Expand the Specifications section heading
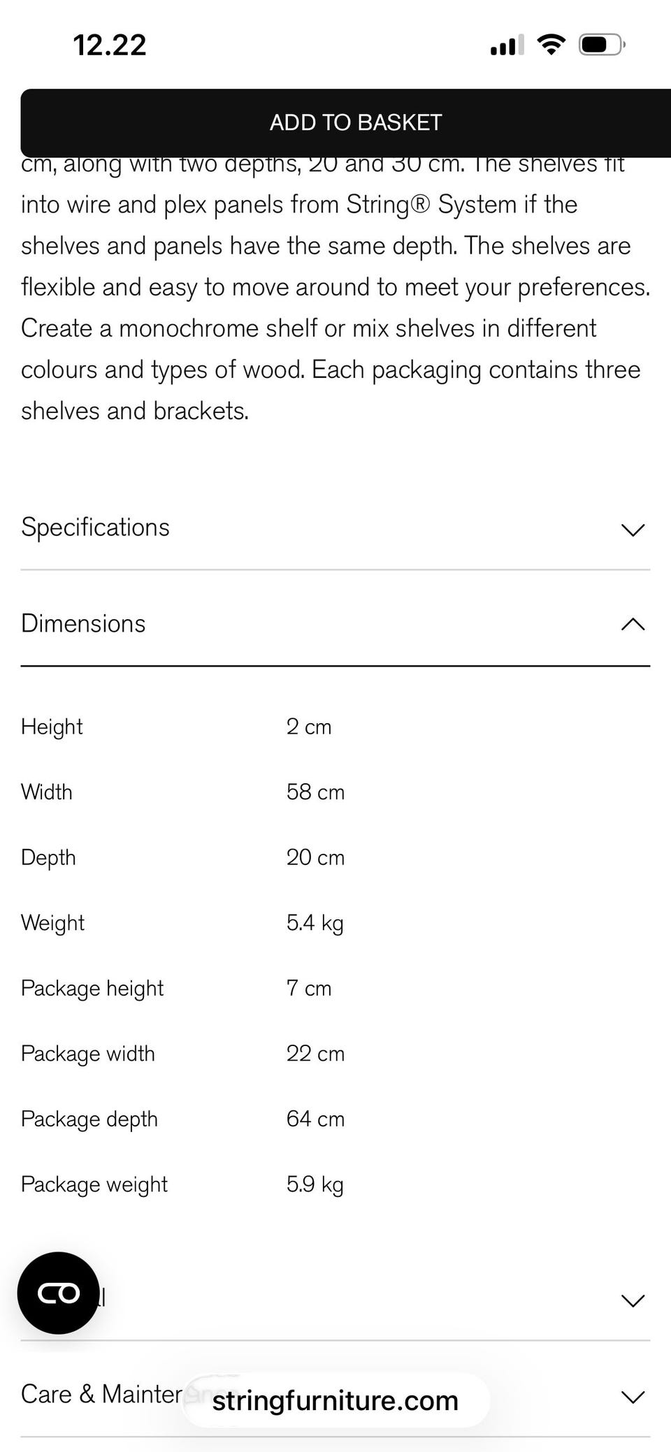This screenshot has width=671, height=1452. 96,528
